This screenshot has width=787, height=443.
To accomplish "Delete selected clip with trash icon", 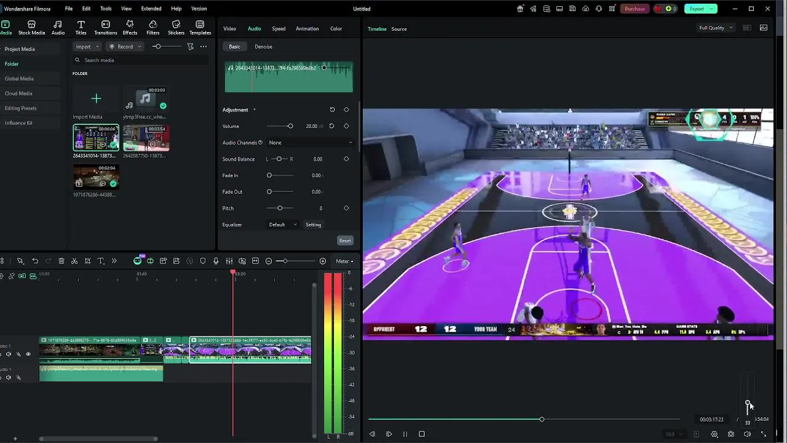I will click(61, 261).
